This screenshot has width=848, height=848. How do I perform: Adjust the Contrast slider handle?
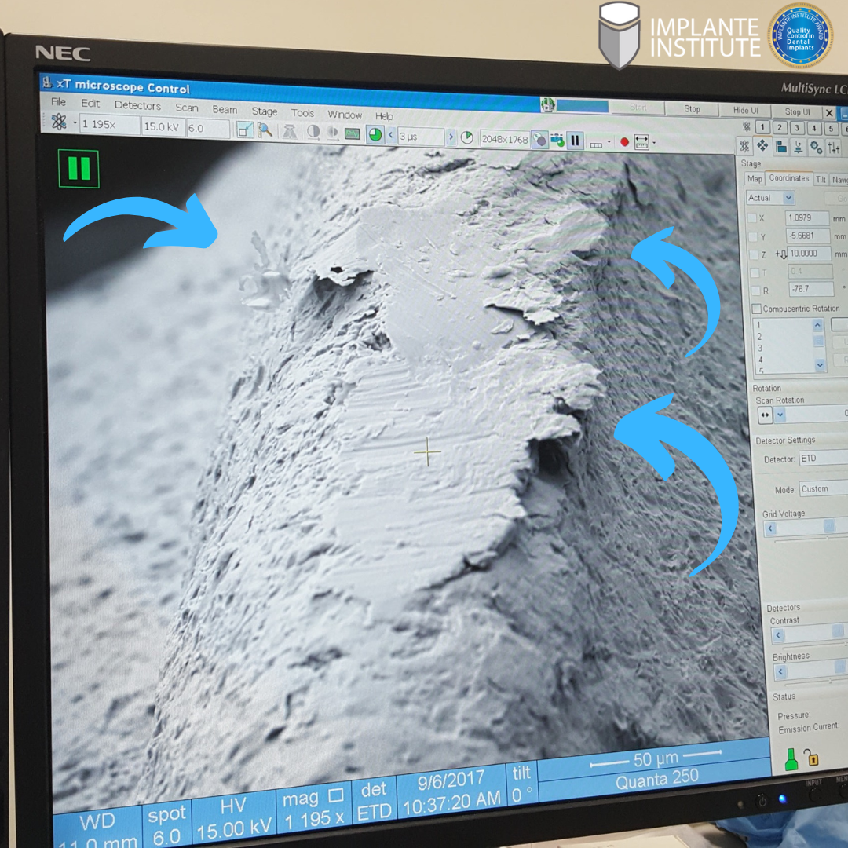(838, 633)
